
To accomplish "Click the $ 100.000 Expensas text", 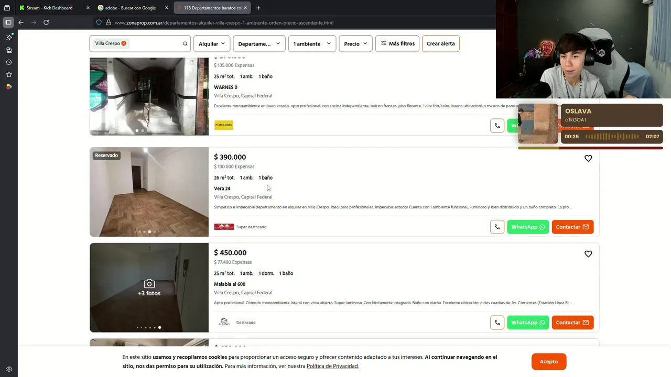I will [x=234, y=167].
